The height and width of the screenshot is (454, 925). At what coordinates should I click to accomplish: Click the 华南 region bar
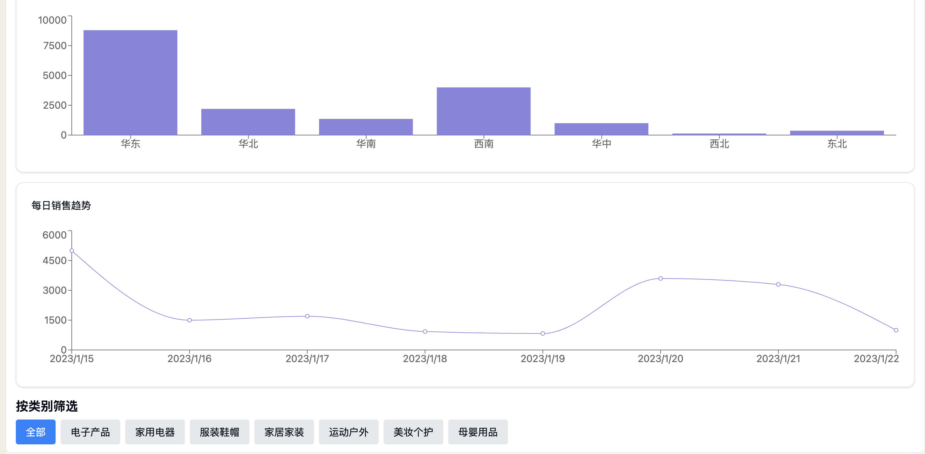pyautogui.click(x=366, y=127)
